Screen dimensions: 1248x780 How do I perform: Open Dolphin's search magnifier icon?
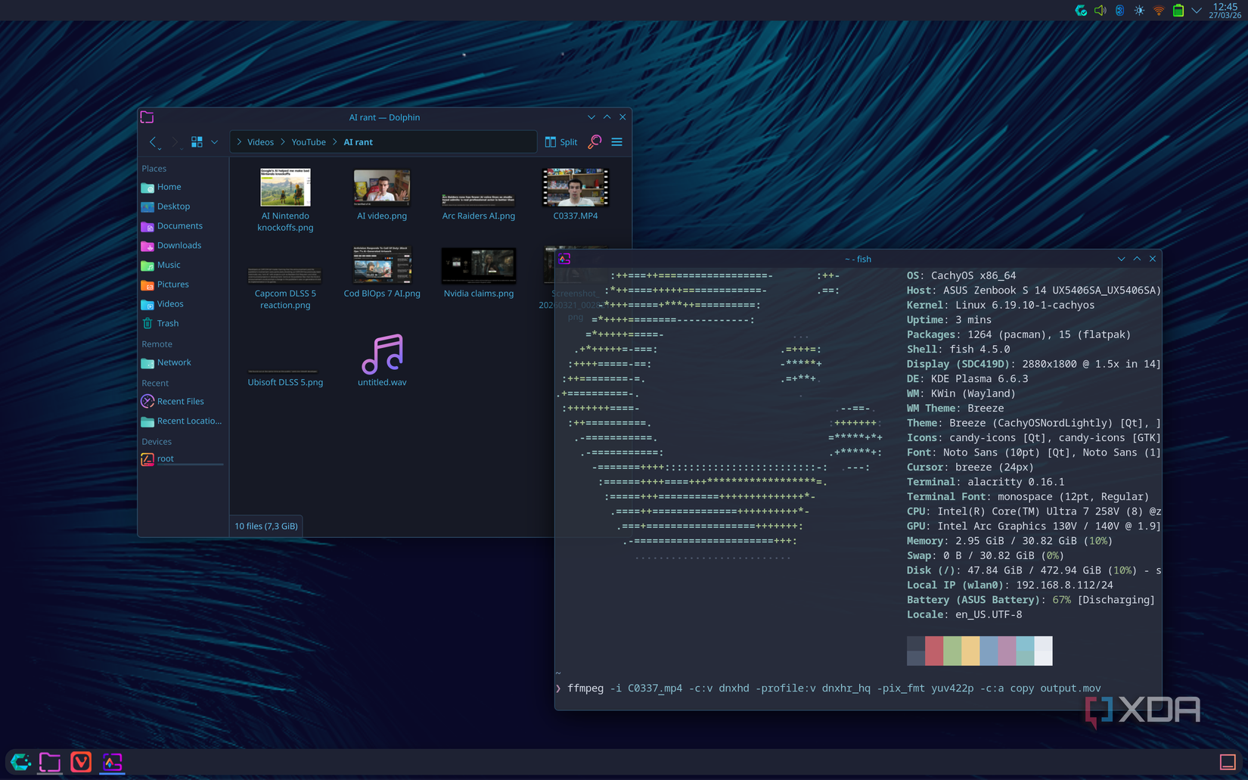click(595, 141)
